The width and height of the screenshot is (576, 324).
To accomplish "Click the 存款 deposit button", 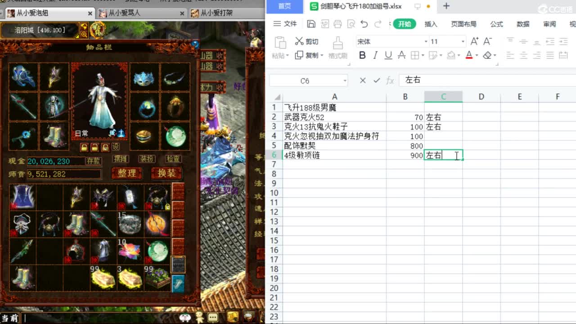I will (94, 161).
